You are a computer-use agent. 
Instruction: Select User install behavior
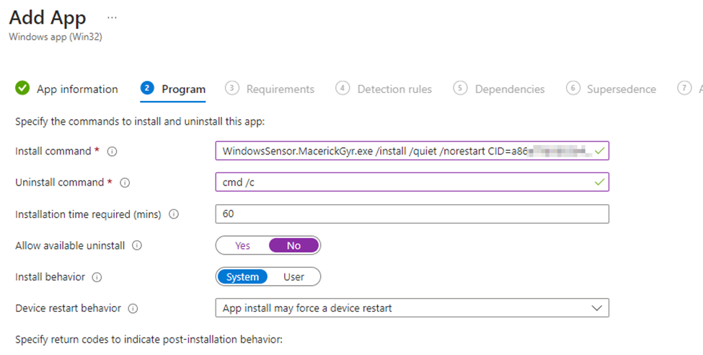point(293,277)
